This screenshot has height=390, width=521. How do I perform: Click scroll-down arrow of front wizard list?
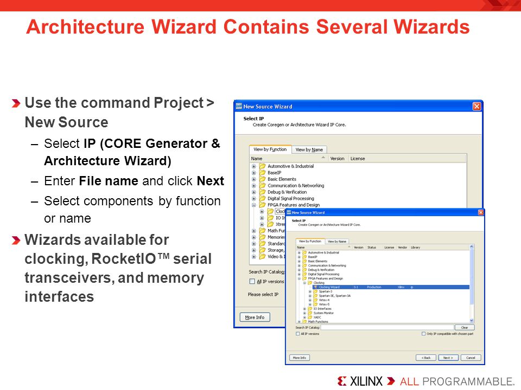[472, 320]
